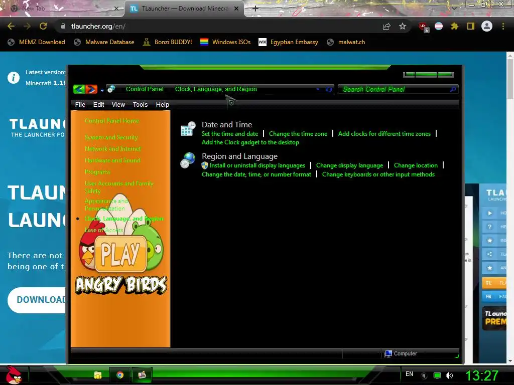The width and height of the screenshot is (514, 385).
Task: Open System and Security category
Action: click(x=111, y=137)
